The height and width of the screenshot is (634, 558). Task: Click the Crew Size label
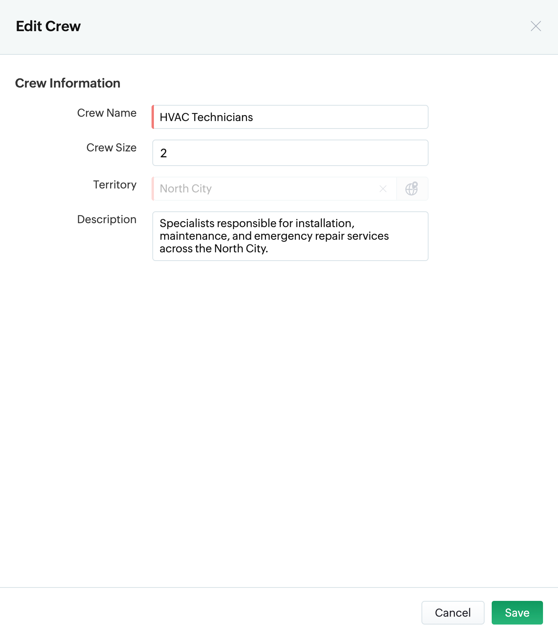111,148
